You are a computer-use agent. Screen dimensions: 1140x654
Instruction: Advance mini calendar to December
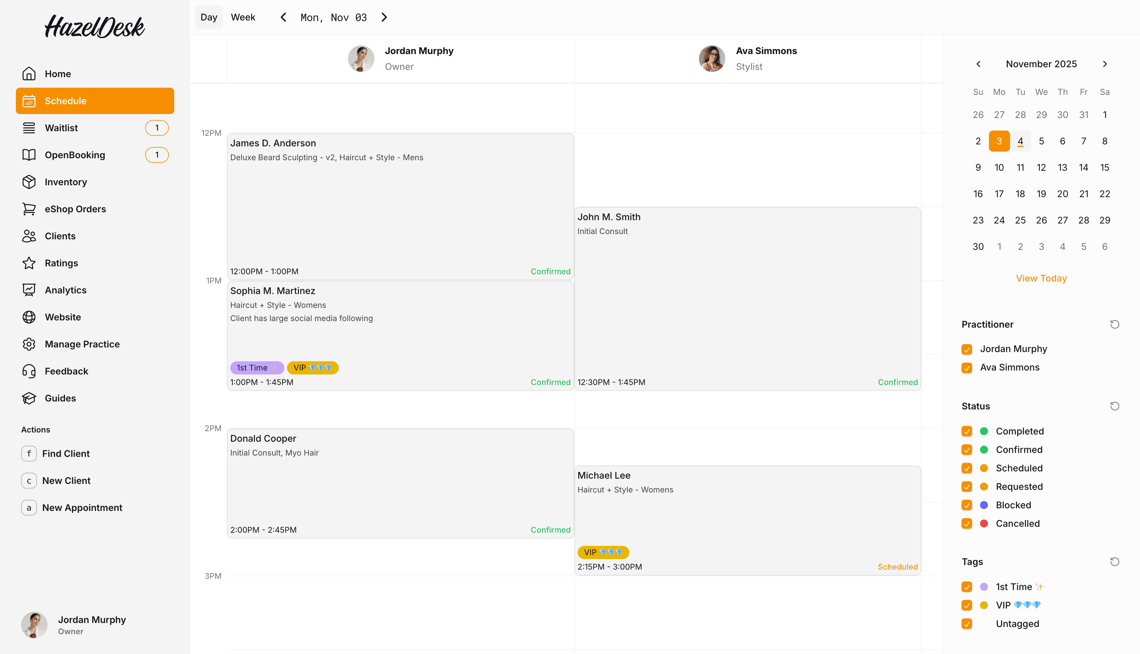1105,64
